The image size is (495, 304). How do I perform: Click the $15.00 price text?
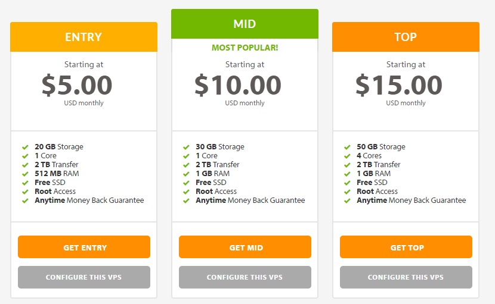coord(399,85)
